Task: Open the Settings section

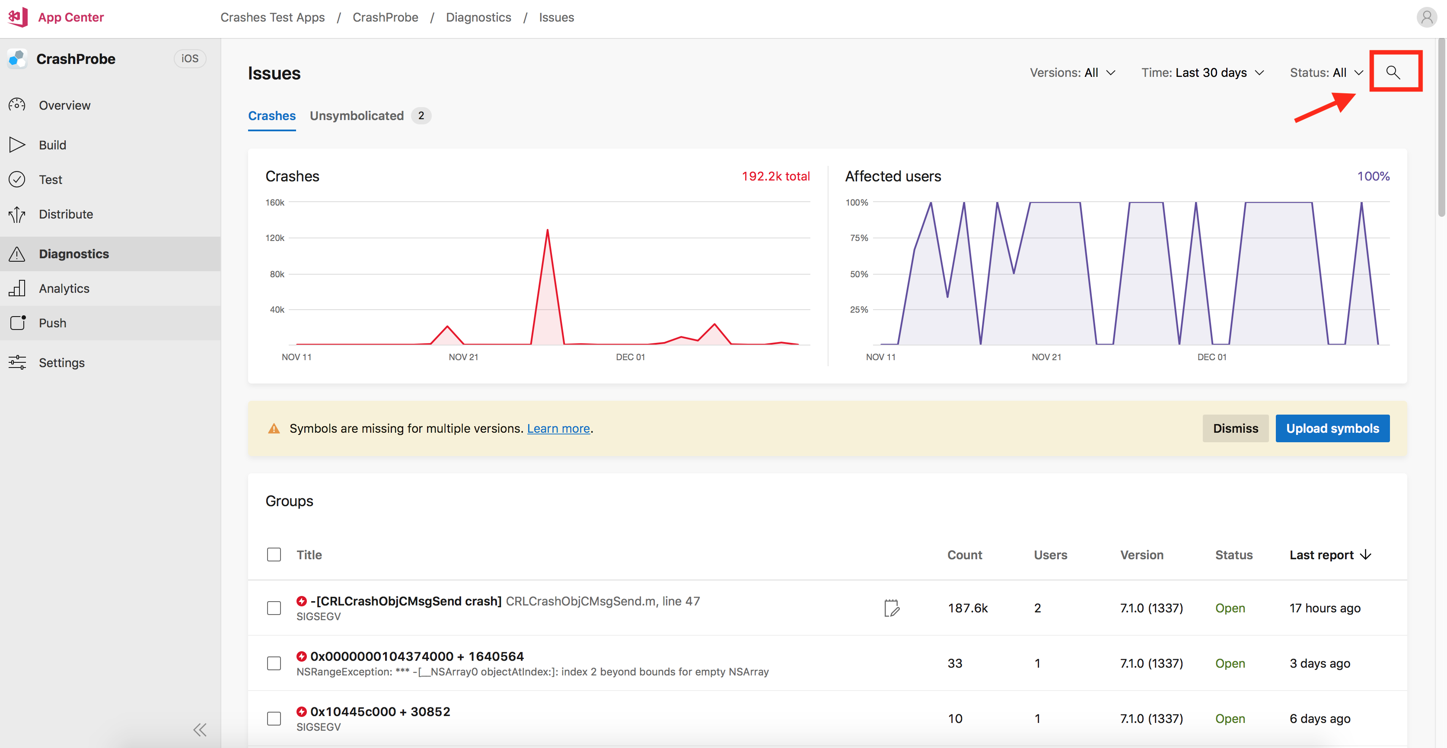Action: (x=60, y=361)
